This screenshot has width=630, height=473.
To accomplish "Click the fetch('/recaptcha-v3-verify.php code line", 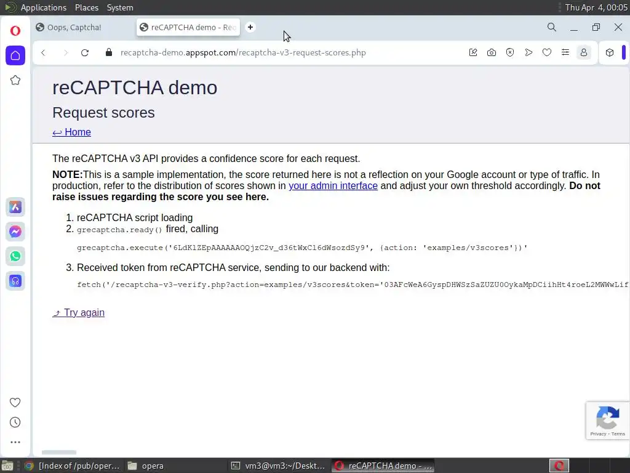I will point(353,285).
